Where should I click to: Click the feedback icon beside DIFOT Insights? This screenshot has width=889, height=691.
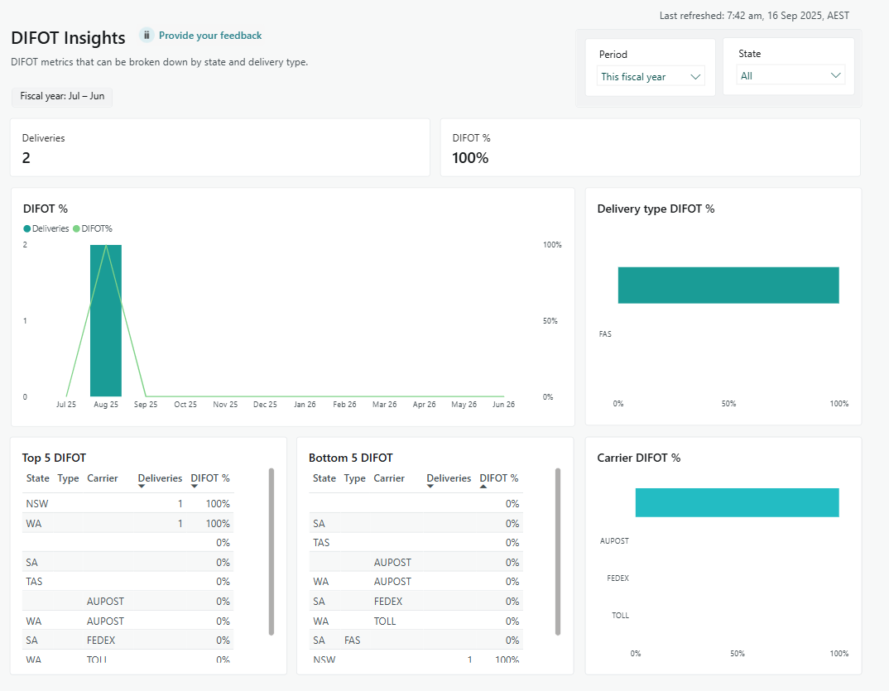147,36
